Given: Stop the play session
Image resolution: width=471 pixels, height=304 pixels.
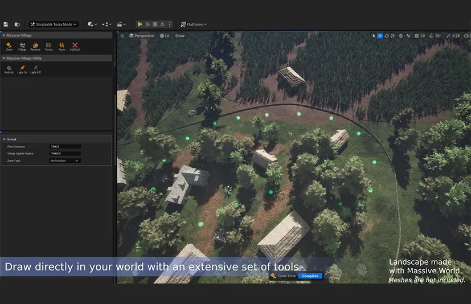Looking at the screenshot, I should pyautogui.click(x=155, y=24).
